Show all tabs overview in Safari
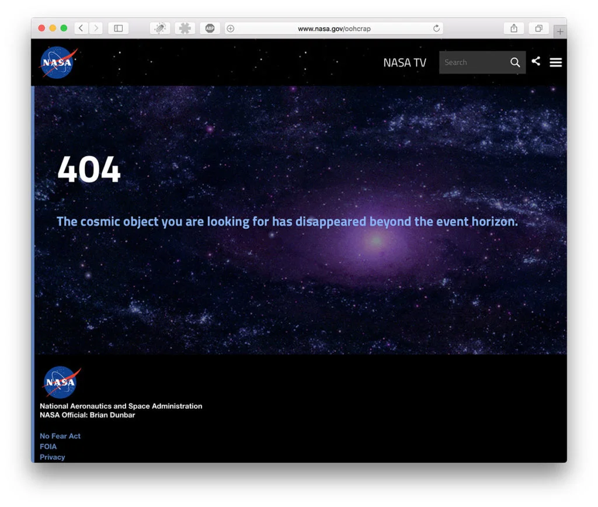598x507 pixels. [x=538, y=29]
